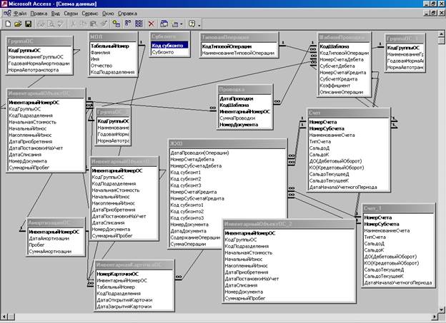Screen dimensions: 446x323
Task: Save the relationship layout with the diskette icon
Action: click(26, 24)
